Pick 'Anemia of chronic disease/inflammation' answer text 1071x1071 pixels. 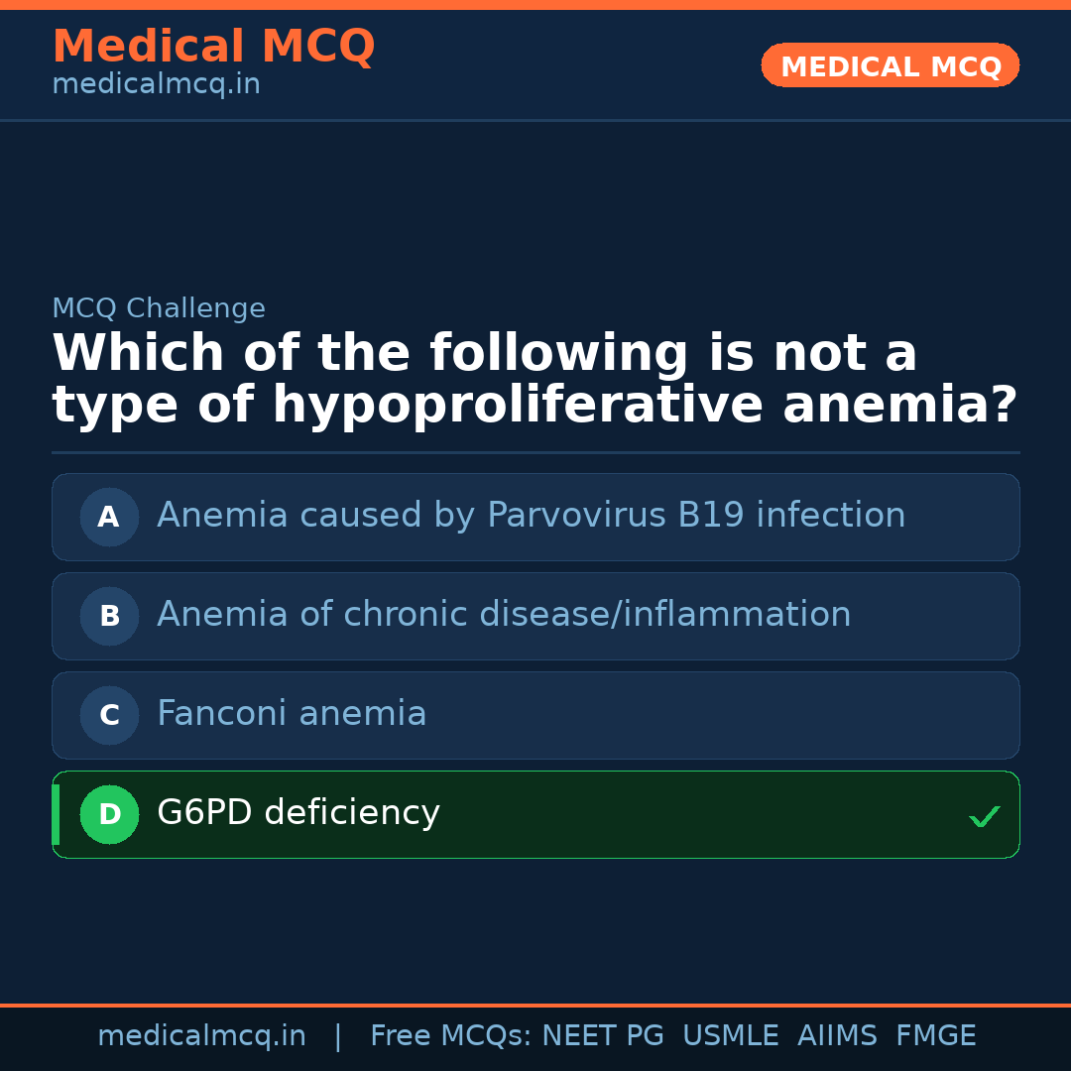pos(504,615)
